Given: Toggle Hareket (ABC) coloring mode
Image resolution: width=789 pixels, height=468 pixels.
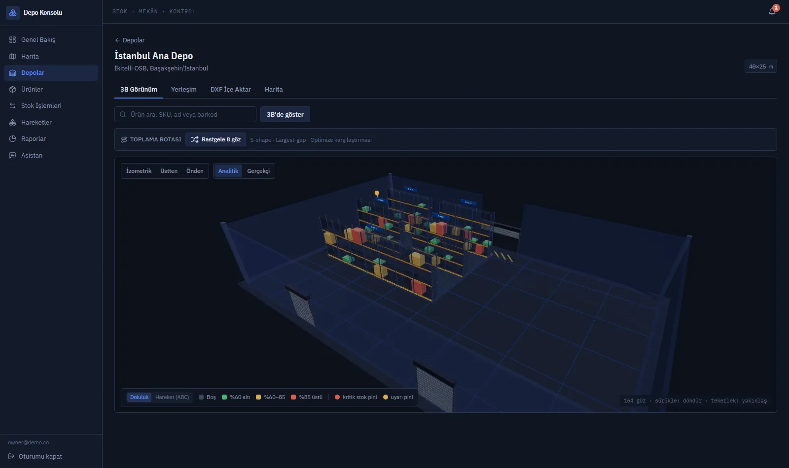Looking at the screenshot, I should [x=172, y=397].
